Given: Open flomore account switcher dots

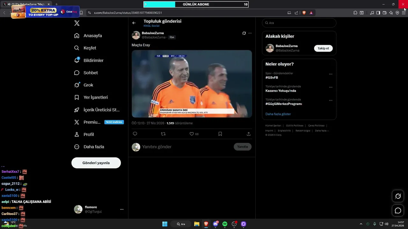Looking at the screenshot, I should pyautogui.click(x=122, y=209).
